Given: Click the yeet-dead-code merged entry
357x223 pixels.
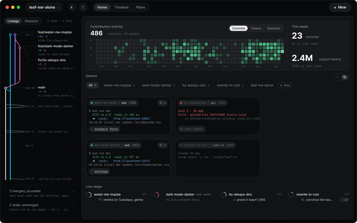Looking at the screenshot, I should click(55, 106).
